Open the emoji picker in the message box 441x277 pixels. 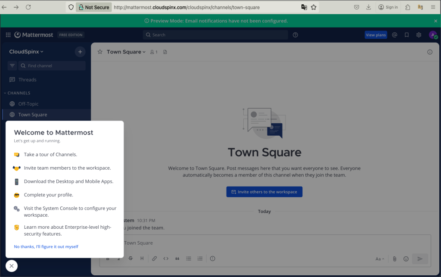[x=406, y=258]
